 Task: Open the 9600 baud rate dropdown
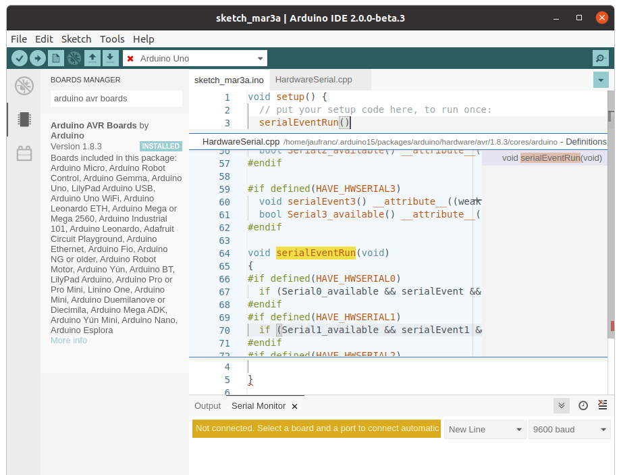(x=570, y=430)
